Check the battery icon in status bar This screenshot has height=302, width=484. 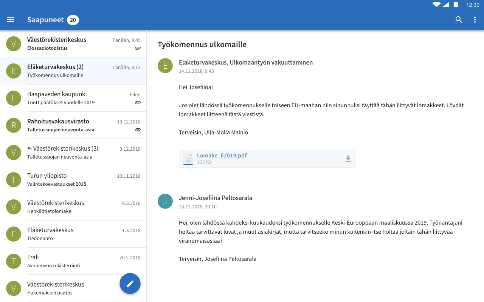456,5
